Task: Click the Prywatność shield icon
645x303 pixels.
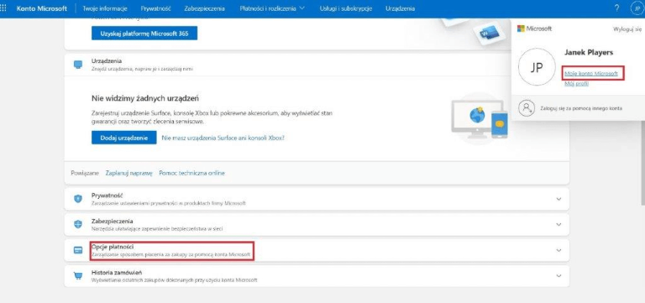Action: pos(78,199)
